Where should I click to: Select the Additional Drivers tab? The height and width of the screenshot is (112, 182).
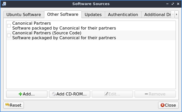(x=157, y=15)
